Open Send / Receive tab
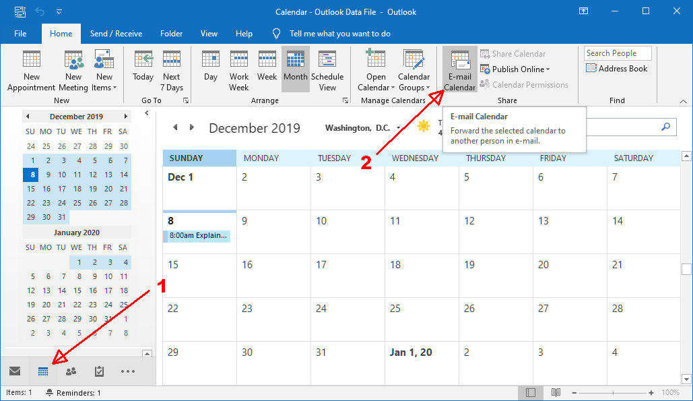 pos(116,34)
